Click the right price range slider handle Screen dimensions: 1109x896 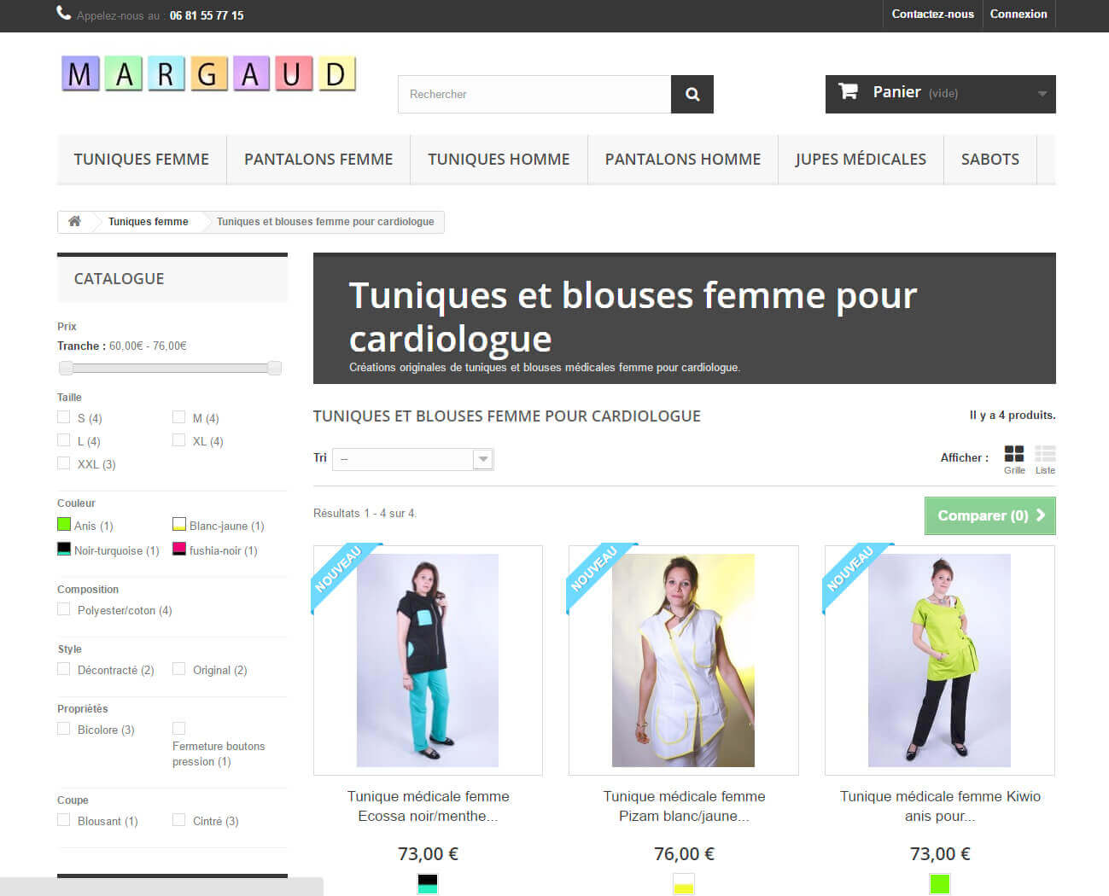[274, 368]
